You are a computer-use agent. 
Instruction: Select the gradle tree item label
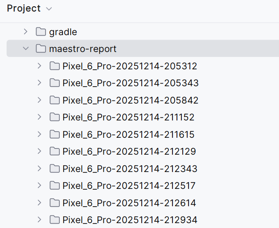(63, 32)
